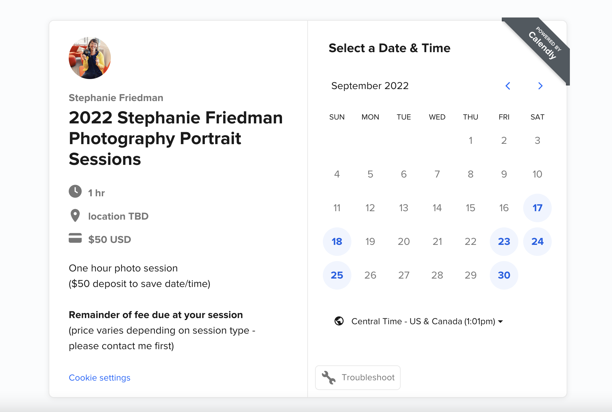Viewport: 612px width, 412px height.
Task: Select Sunday September 25
Action: tap(337, 275)
